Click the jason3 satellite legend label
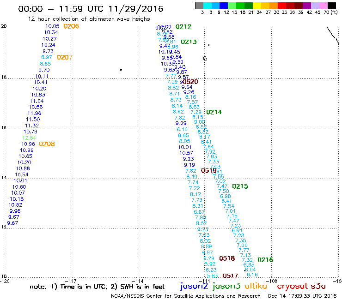This screenshot has height=300, width=342. (x=226, y=286)
